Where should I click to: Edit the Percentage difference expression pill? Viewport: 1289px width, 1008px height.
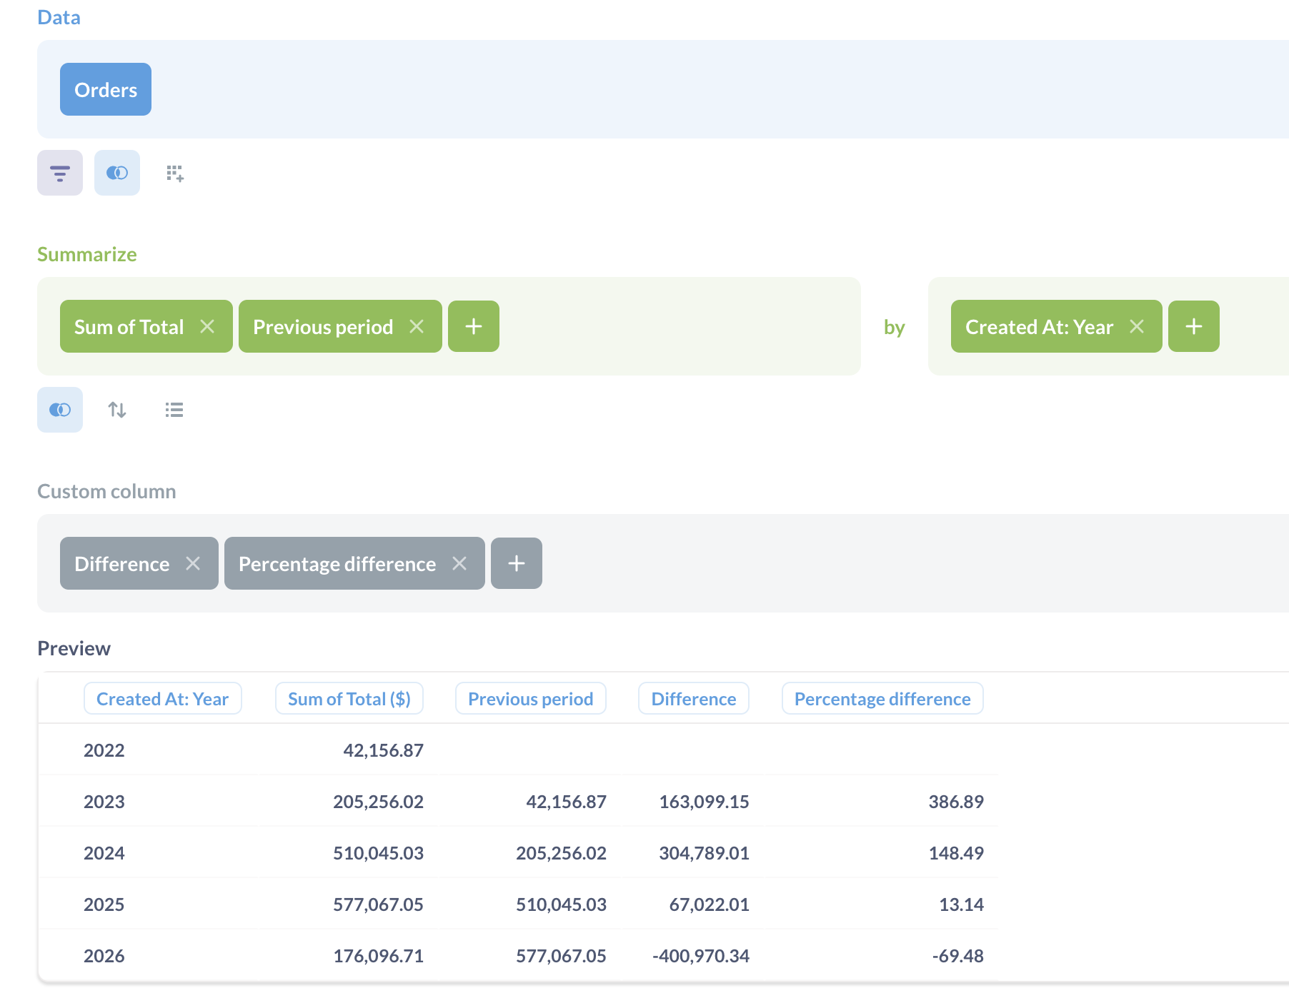pos(337,563)
